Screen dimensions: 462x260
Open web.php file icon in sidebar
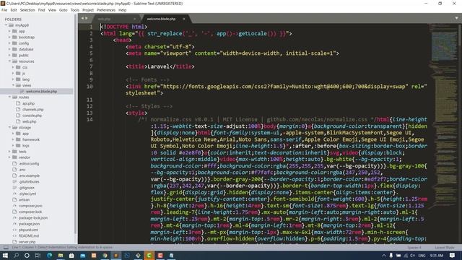click(18, 121)
